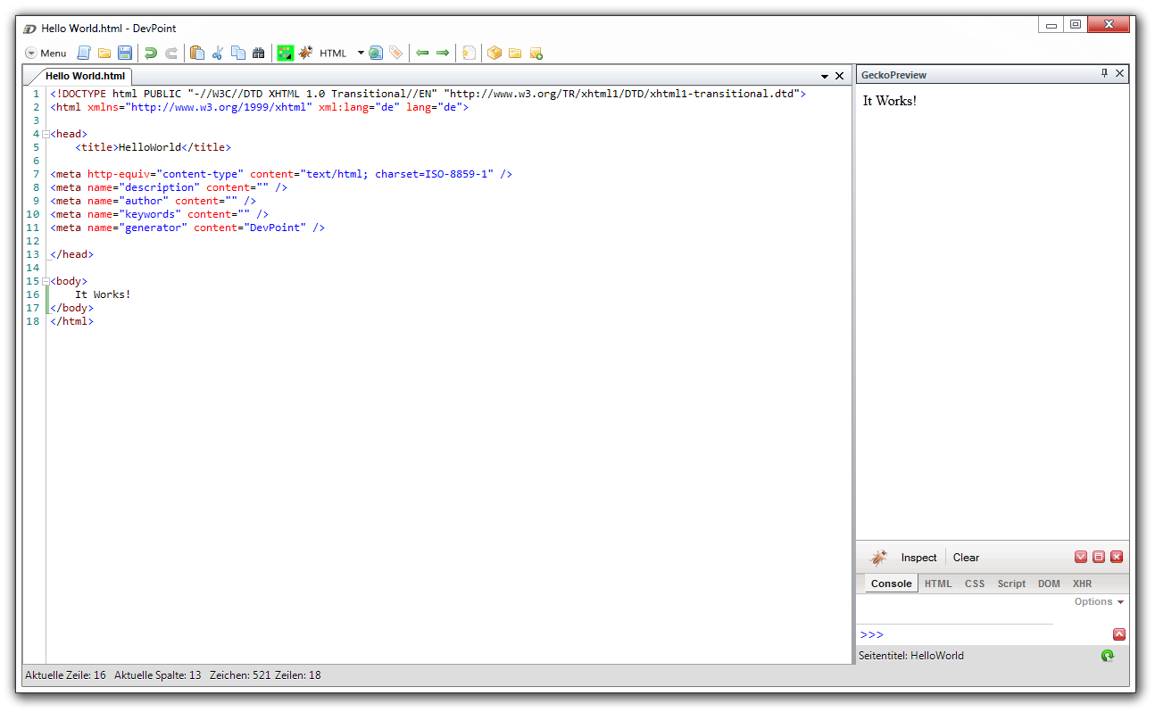Click the Save floppy disk icon
The height and width of the screenshot is (712, 1155).
pos(125,54)
